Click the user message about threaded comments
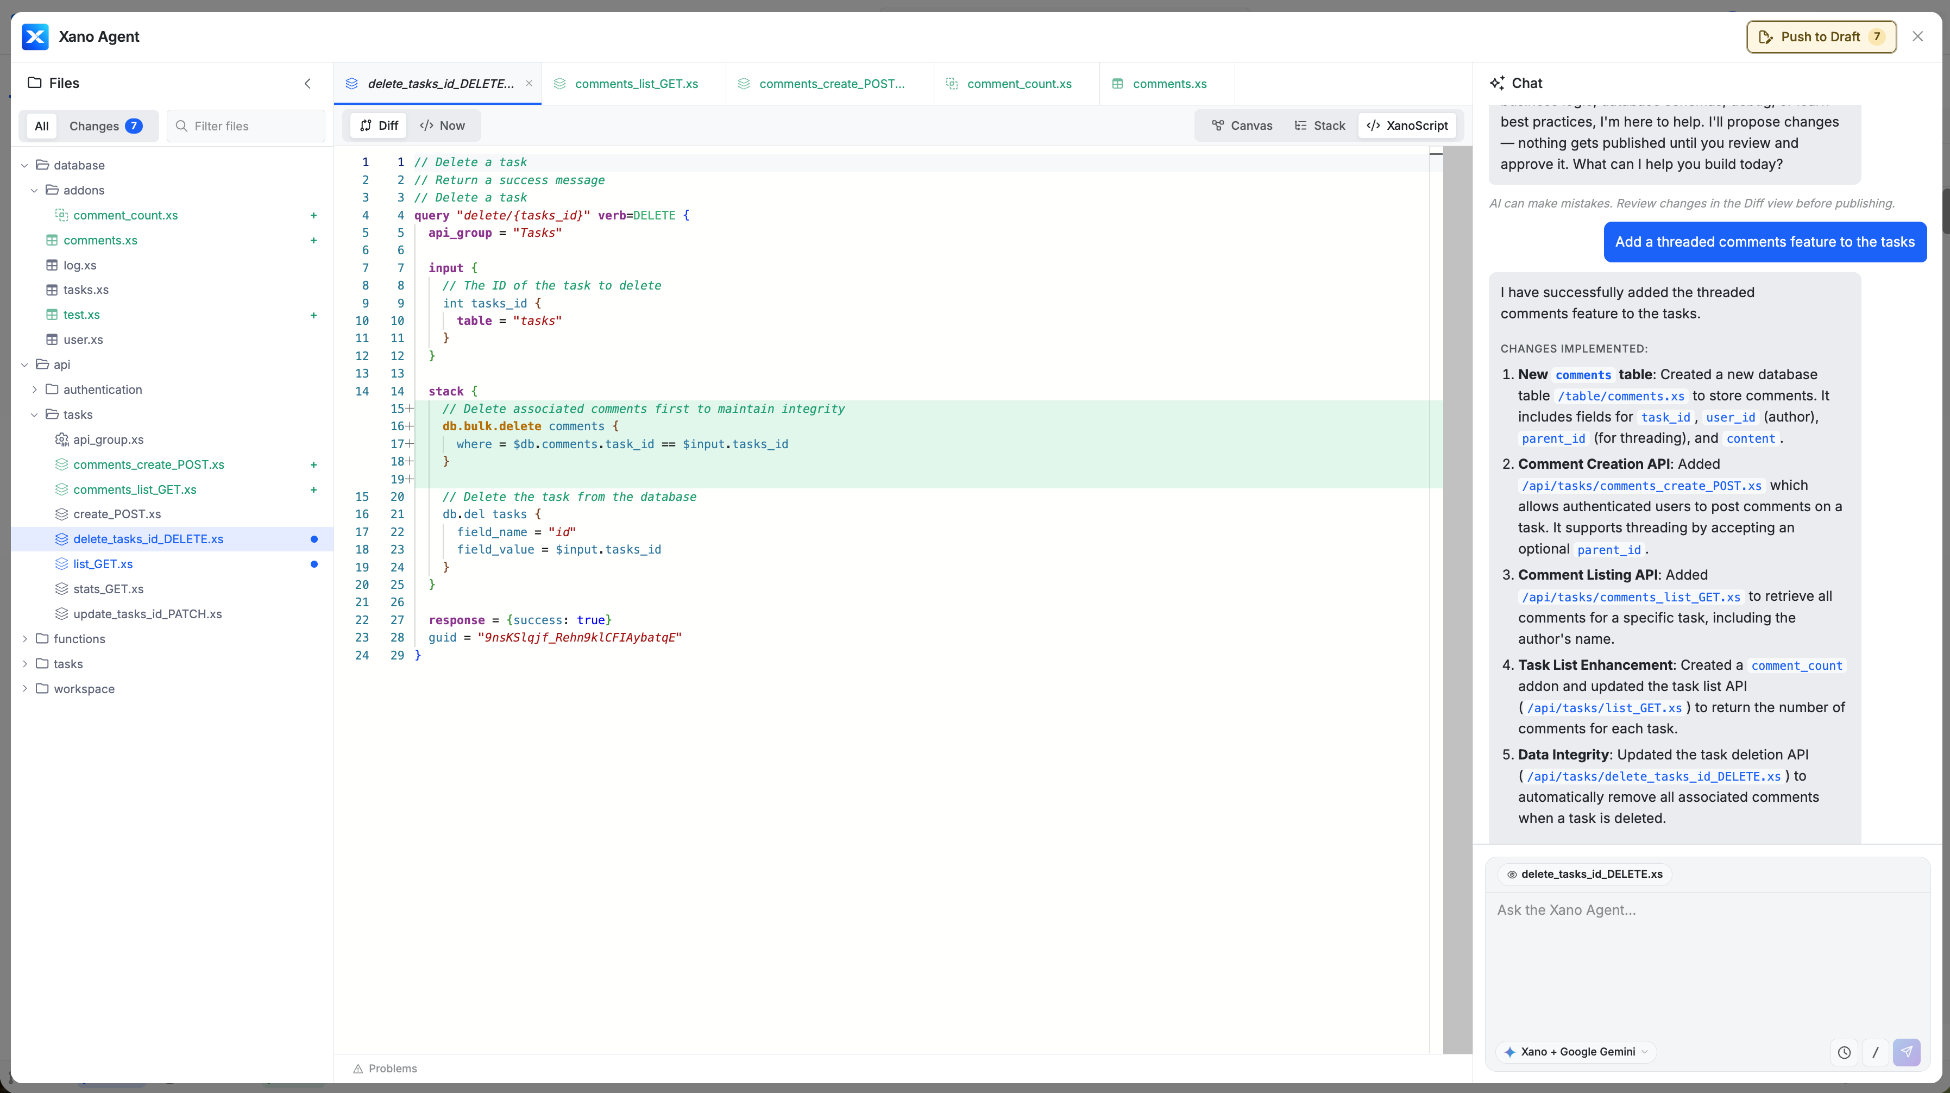The height and width of the screenshot is (1093, 1950). (x=1765, y=242)
